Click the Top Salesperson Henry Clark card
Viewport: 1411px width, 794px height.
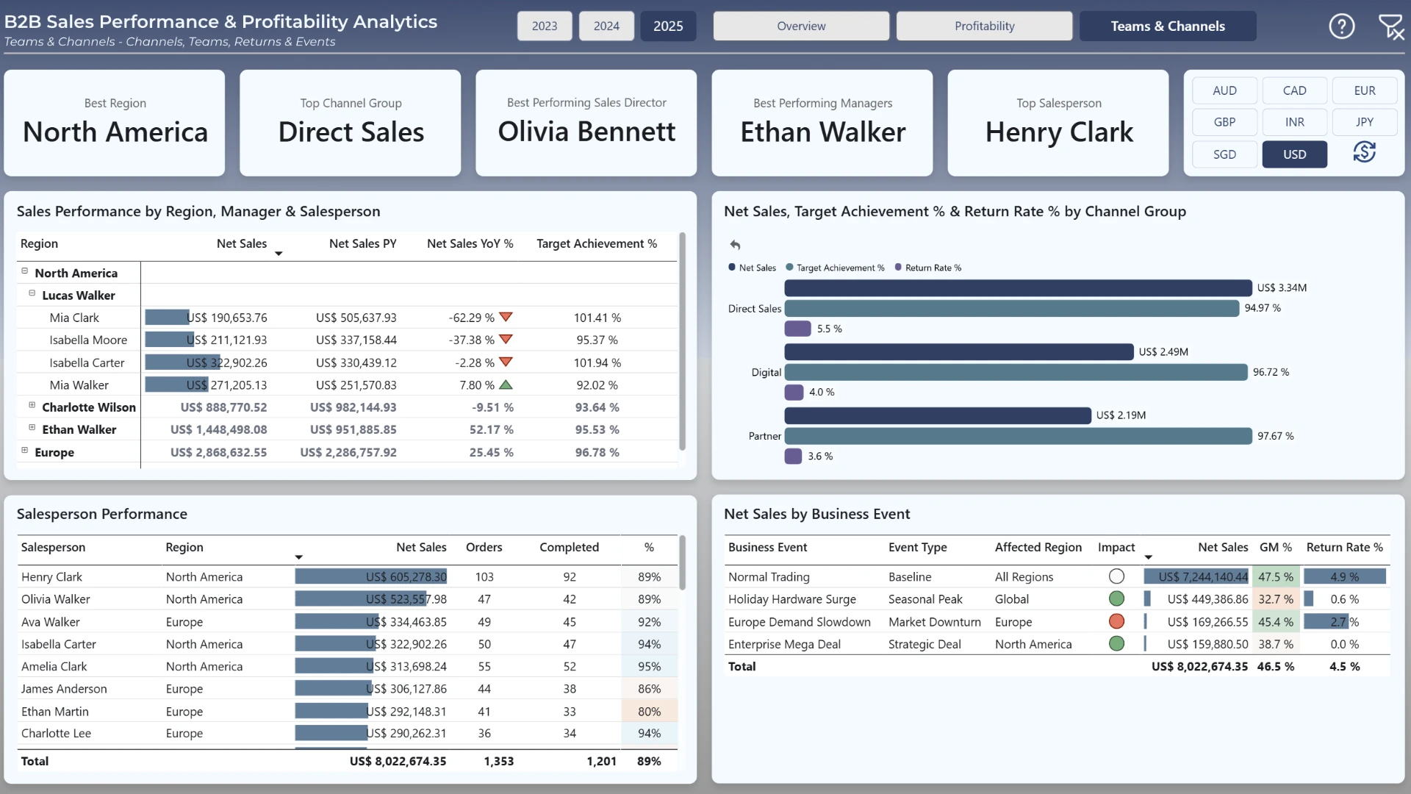[x=1058, y=123]
